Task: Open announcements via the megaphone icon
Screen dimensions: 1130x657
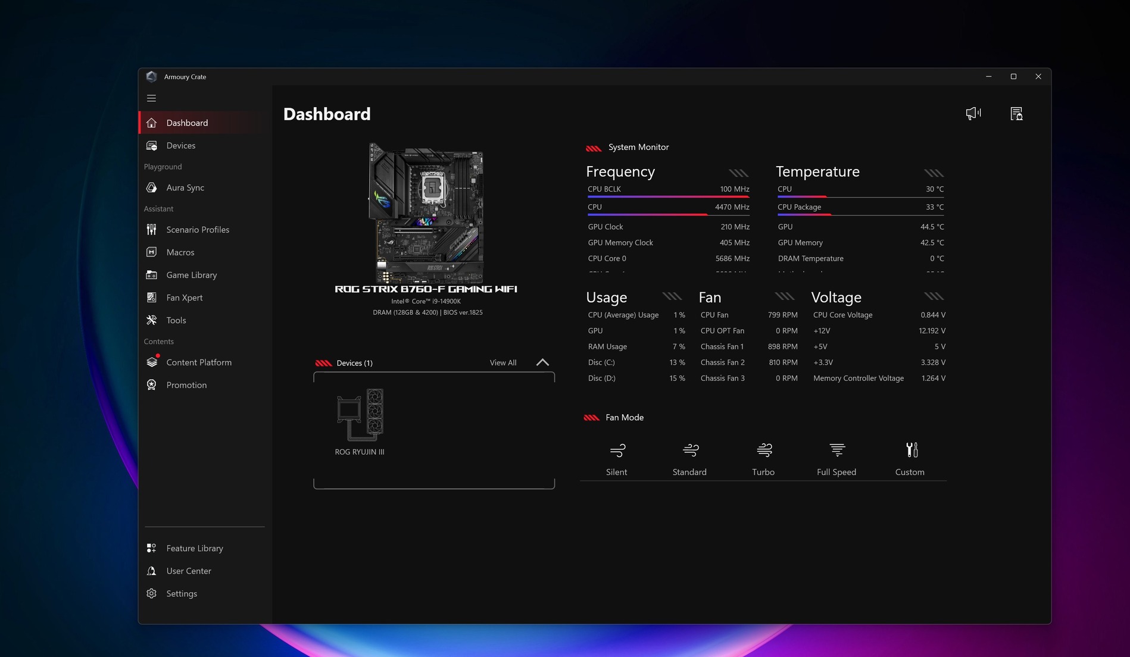Action: click(x=973, y=113)
